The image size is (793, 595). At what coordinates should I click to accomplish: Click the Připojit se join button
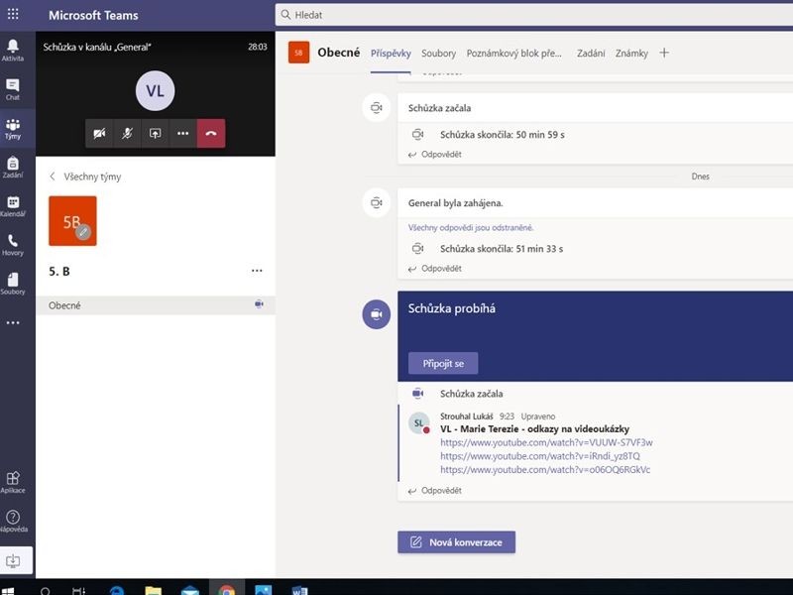[x=443, y=363]
